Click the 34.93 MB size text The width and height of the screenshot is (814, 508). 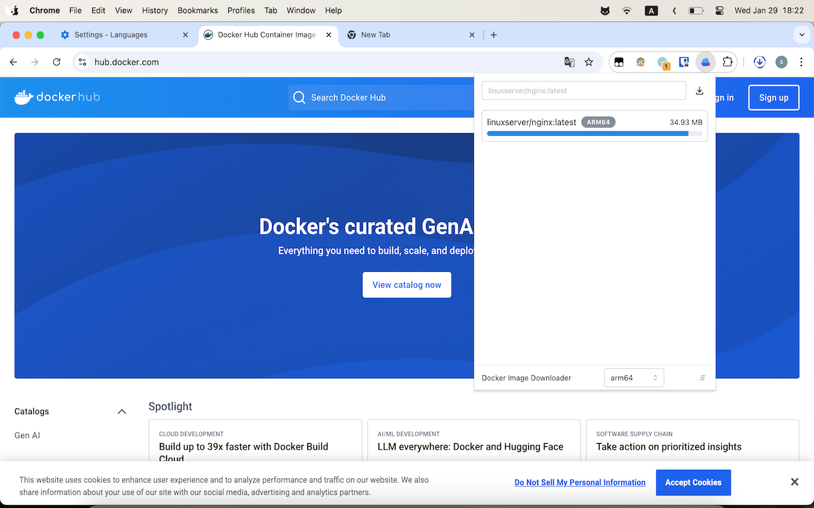[x=686, y=122]
